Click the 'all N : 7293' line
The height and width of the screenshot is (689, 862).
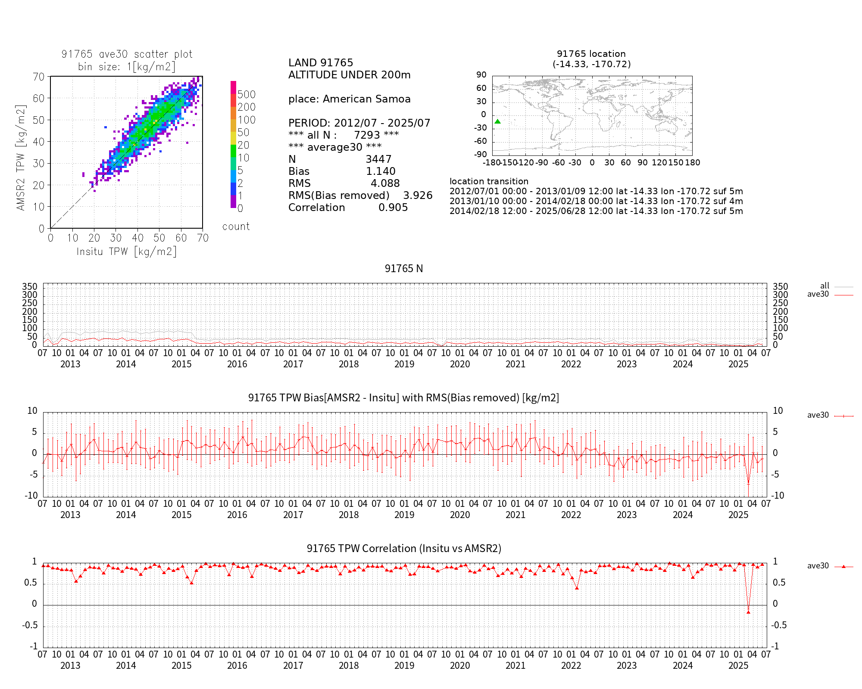[x=344, y=135]
